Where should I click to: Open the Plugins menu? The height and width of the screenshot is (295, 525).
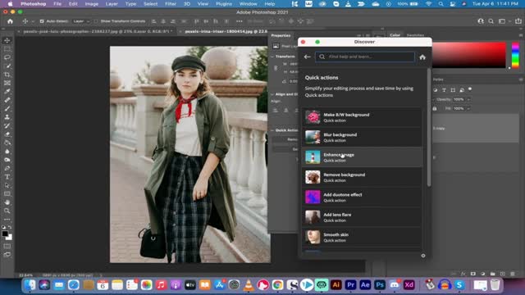tap(224, 4)
